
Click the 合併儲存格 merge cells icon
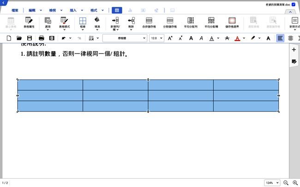pos(149,23)
